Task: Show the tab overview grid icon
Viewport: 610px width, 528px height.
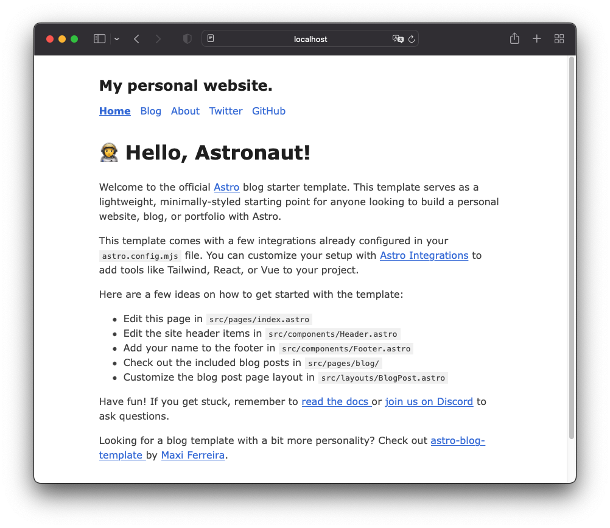Action: 559,38
